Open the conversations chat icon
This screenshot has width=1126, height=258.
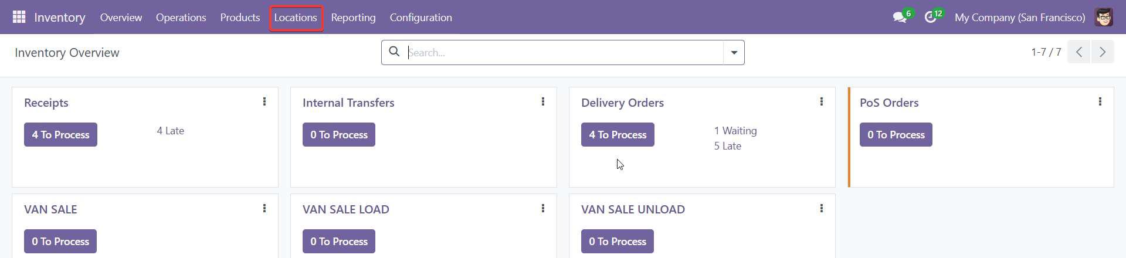coord(900,18)
